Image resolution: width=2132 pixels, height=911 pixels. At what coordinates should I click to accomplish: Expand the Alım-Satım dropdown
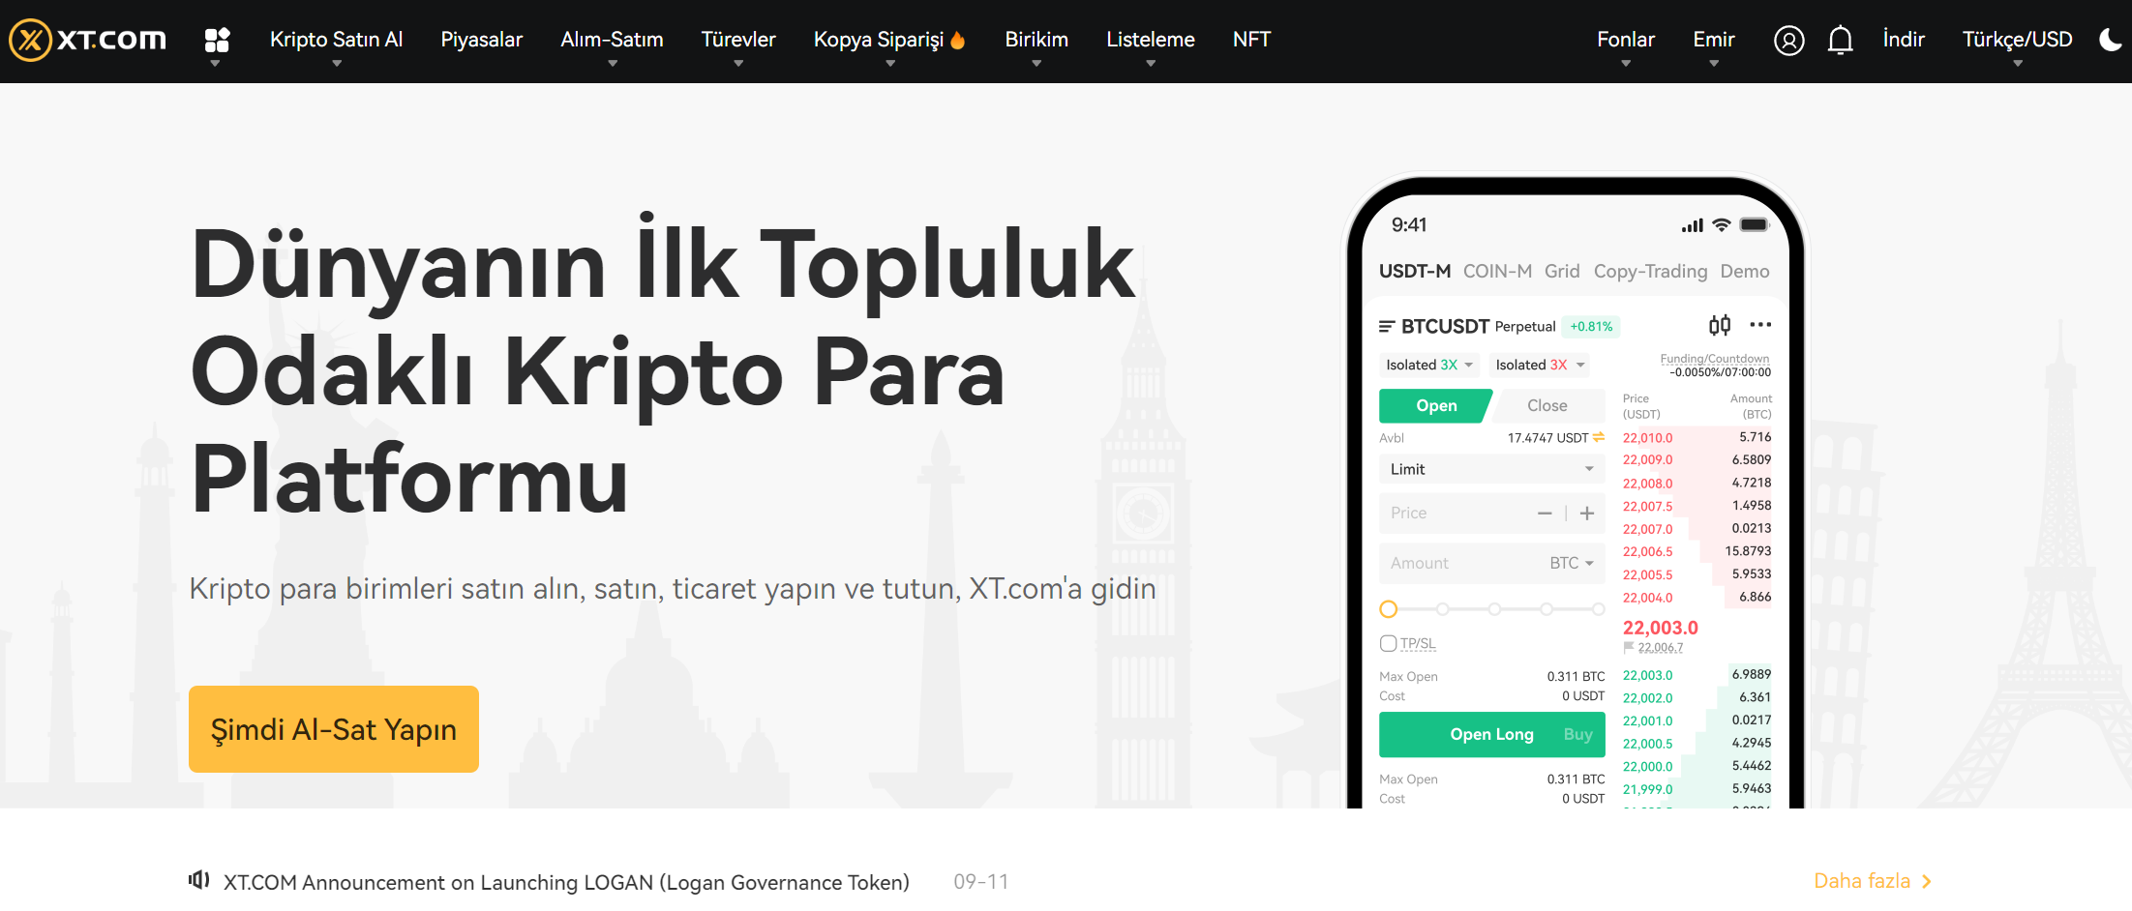[x=612, y=40]
